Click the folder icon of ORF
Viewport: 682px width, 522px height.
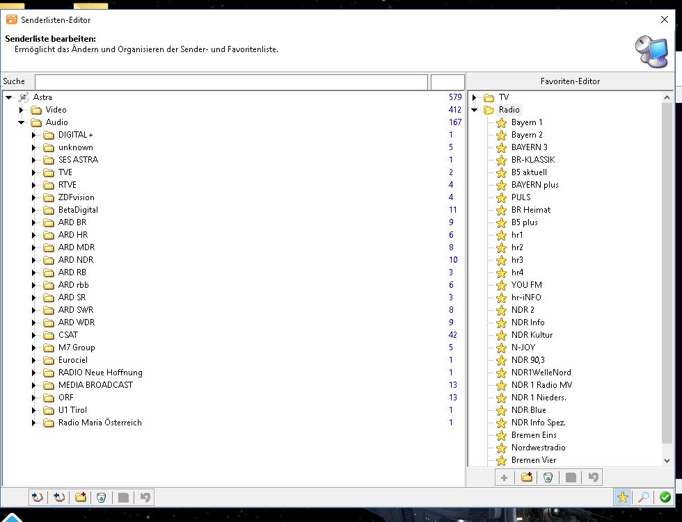[49, 398]
